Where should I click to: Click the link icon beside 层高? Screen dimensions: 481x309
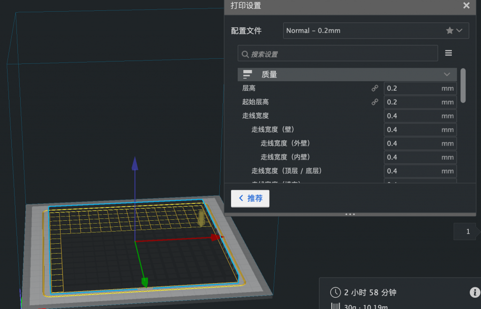[375, 88]
